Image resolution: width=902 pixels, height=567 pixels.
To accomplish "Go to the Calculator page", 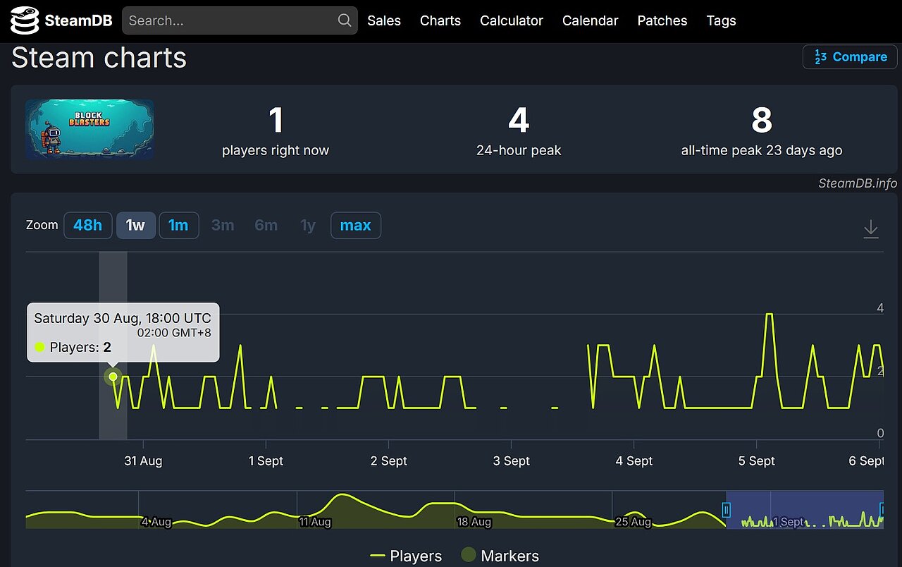I will 512,20.
